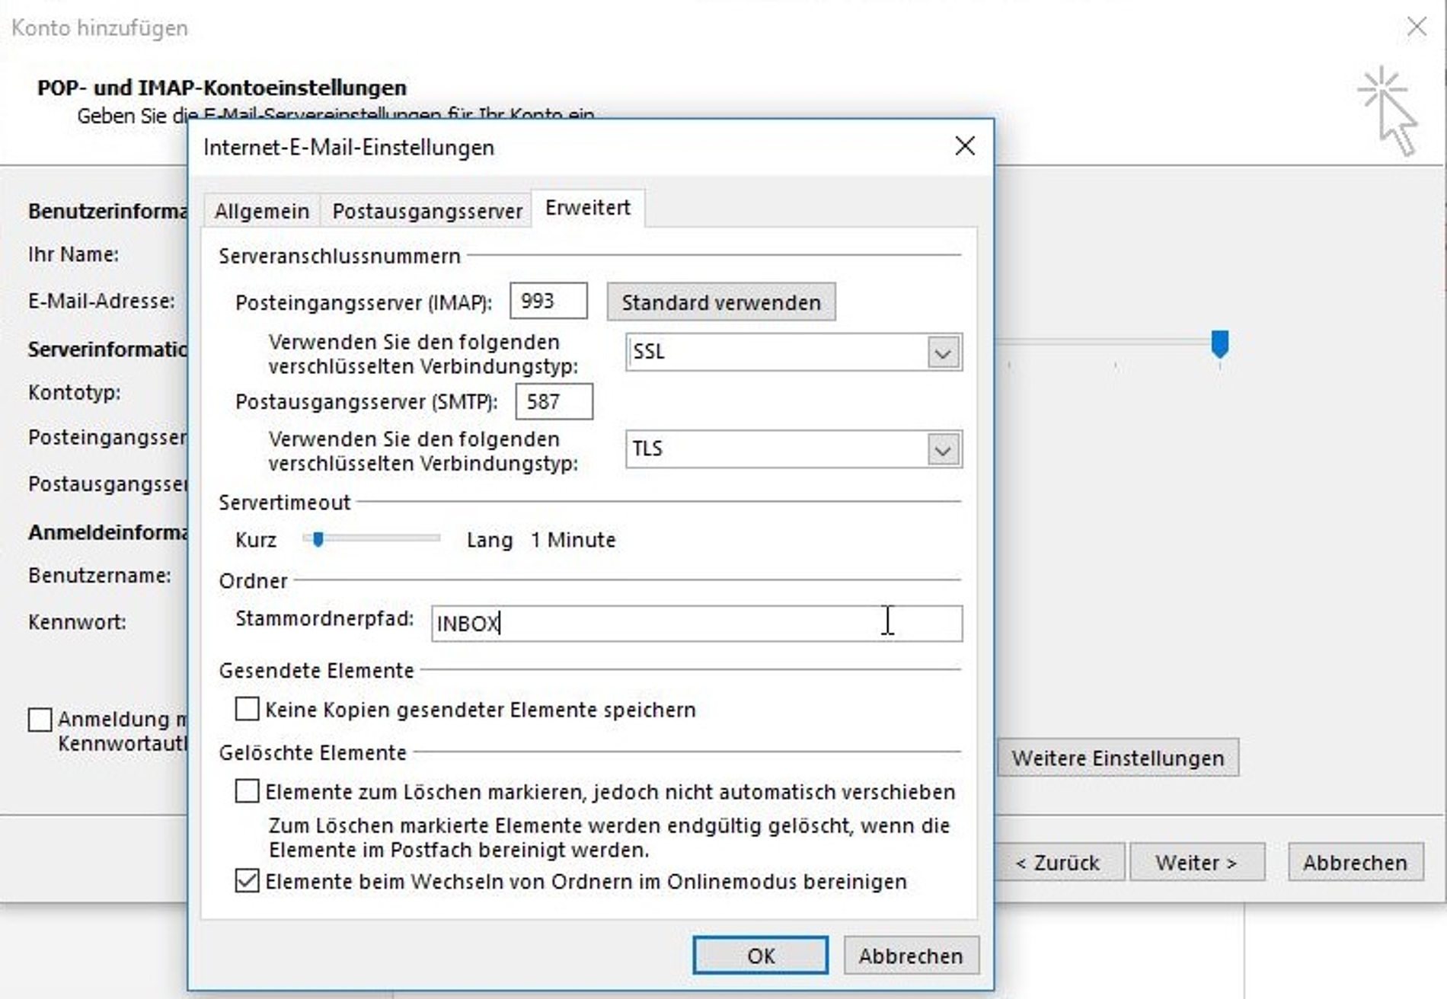1447x999 pixels.
Task: Click Abbrechen in the Internet-E-Mail-Einstellungen dialog
Action: [910, 956]
